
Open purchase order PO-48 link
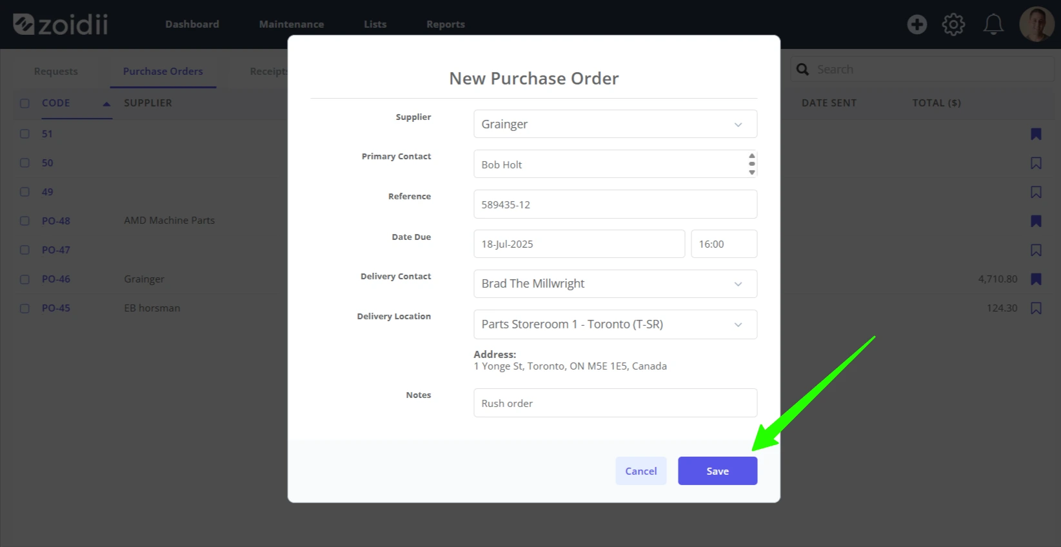(x=56, y=221)
